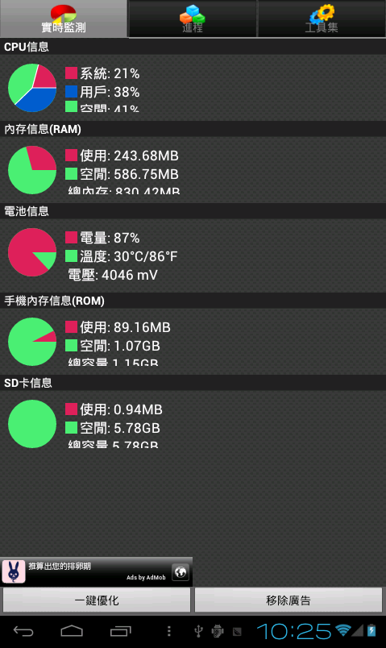Tap the Android home navigation icon

[72, 631]
